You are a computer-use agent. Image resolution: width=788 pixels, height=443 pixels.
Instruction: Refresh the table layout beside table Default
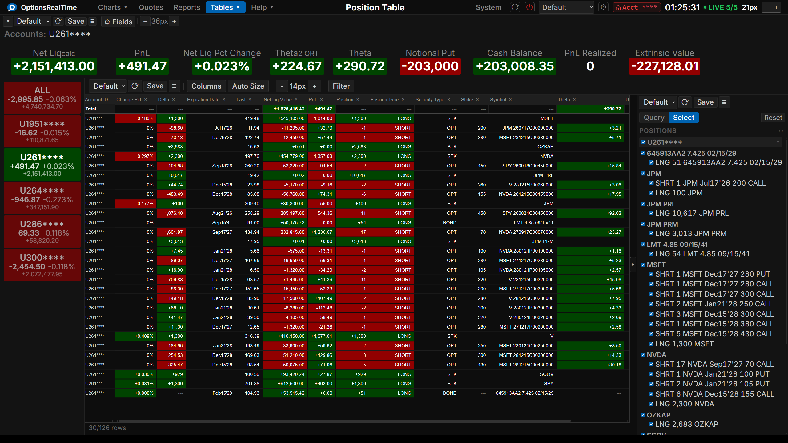pyautogui.click(x=135, y=86)
